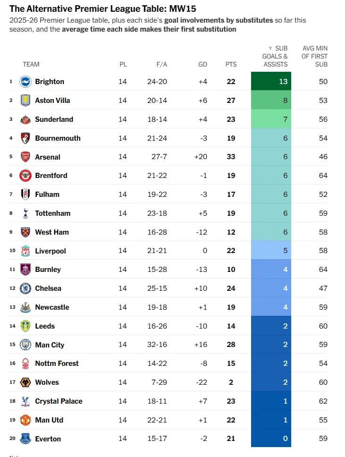Click the Wolves club crest icon
The width and height of the screenshot is (345, 457).
(x=25, y=382)
